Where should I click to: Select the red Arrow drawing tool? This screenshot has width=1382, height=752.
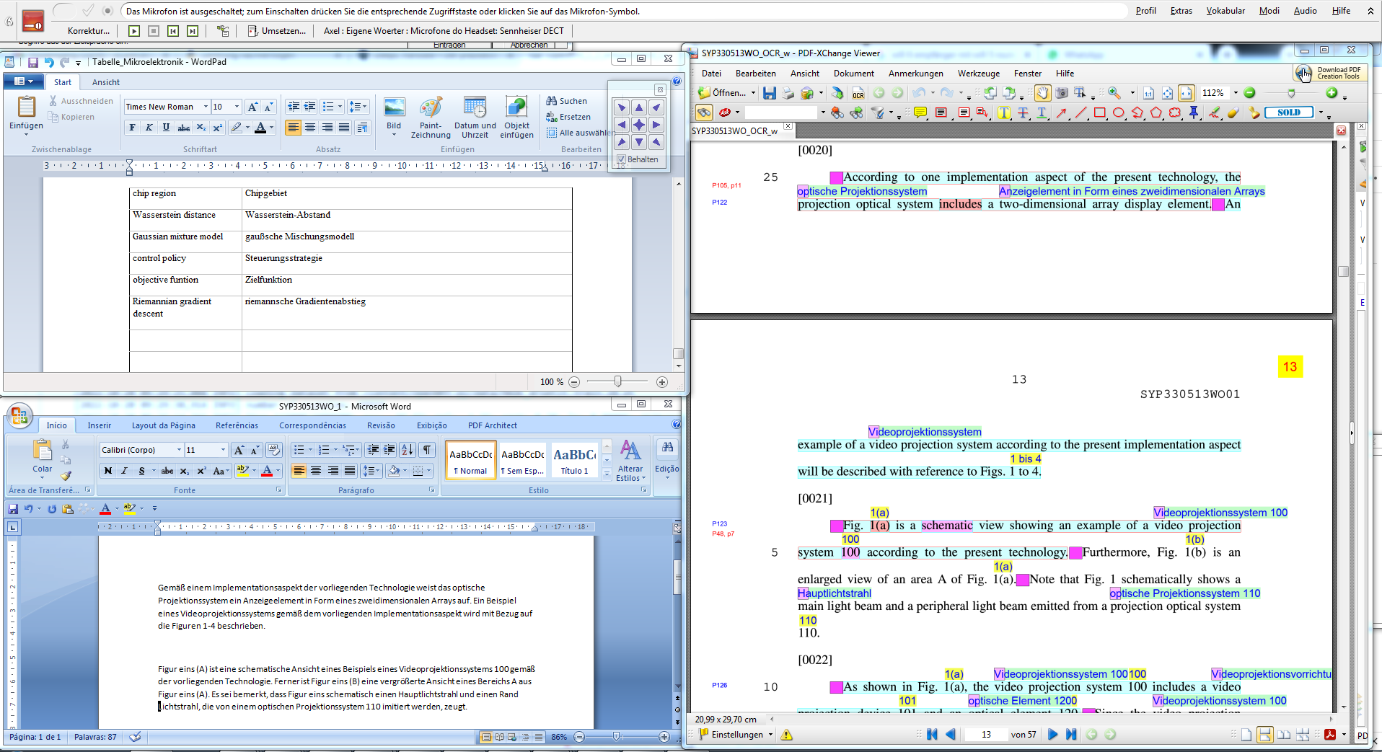1061,112
